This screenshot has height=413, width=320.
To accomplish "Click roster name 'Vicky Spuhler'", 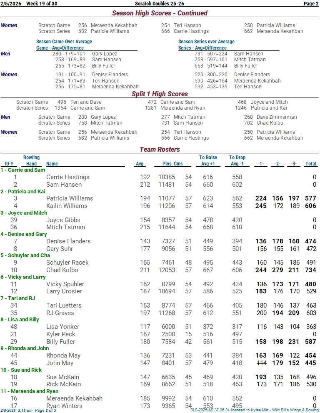I will tap(65, 284).
